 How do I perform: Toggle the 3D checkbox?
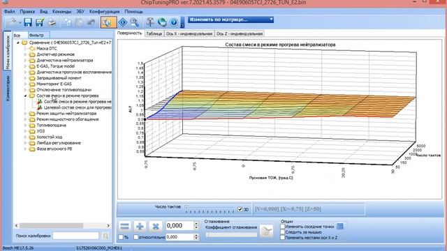coord(240,209)
